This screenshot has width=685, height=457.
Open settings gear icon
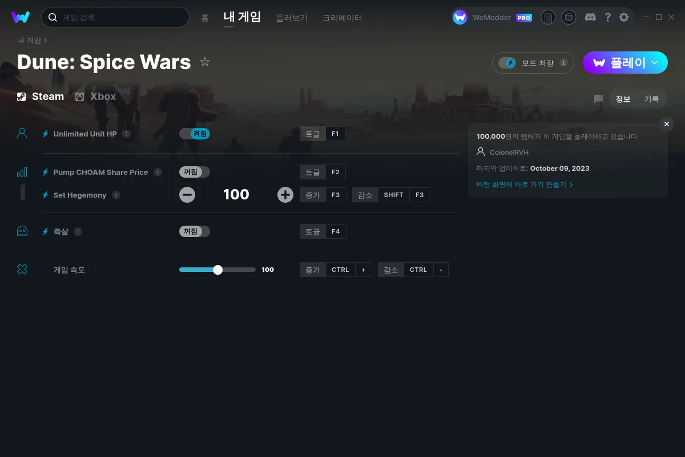[x=624, y=17]
